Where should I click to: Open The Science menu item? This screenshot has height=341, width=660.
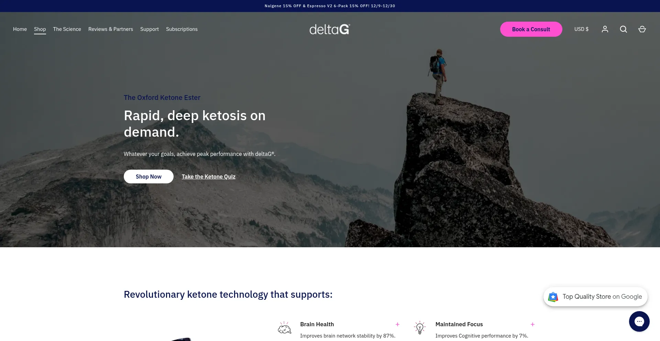67,29
